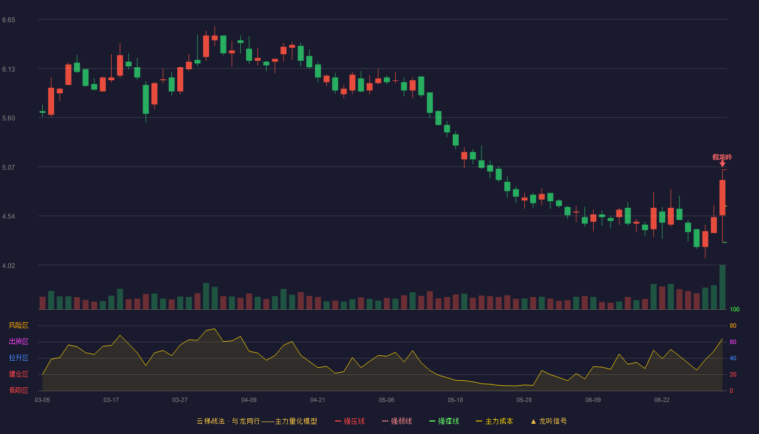Click the 假龙吟 signal marker label

[722, 157]
